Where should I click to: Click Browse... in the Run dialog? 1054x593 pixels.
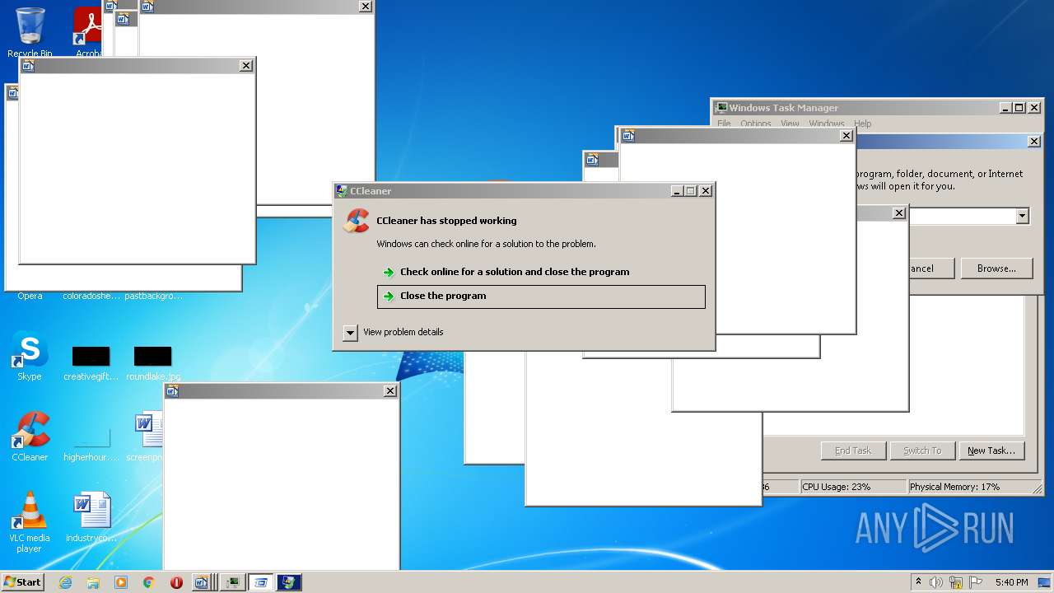pyautogui.click(x=996, y=268)
